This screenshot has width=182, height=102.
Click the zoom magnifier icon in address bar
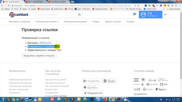point(135,6)
